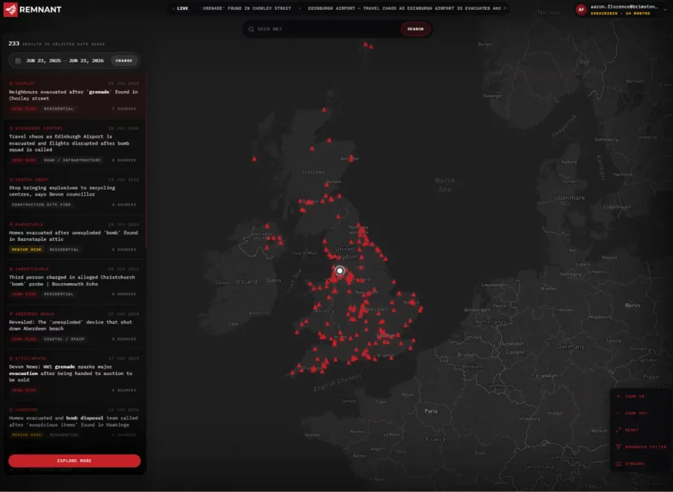Click the AF user avatar

pos(581,9)
